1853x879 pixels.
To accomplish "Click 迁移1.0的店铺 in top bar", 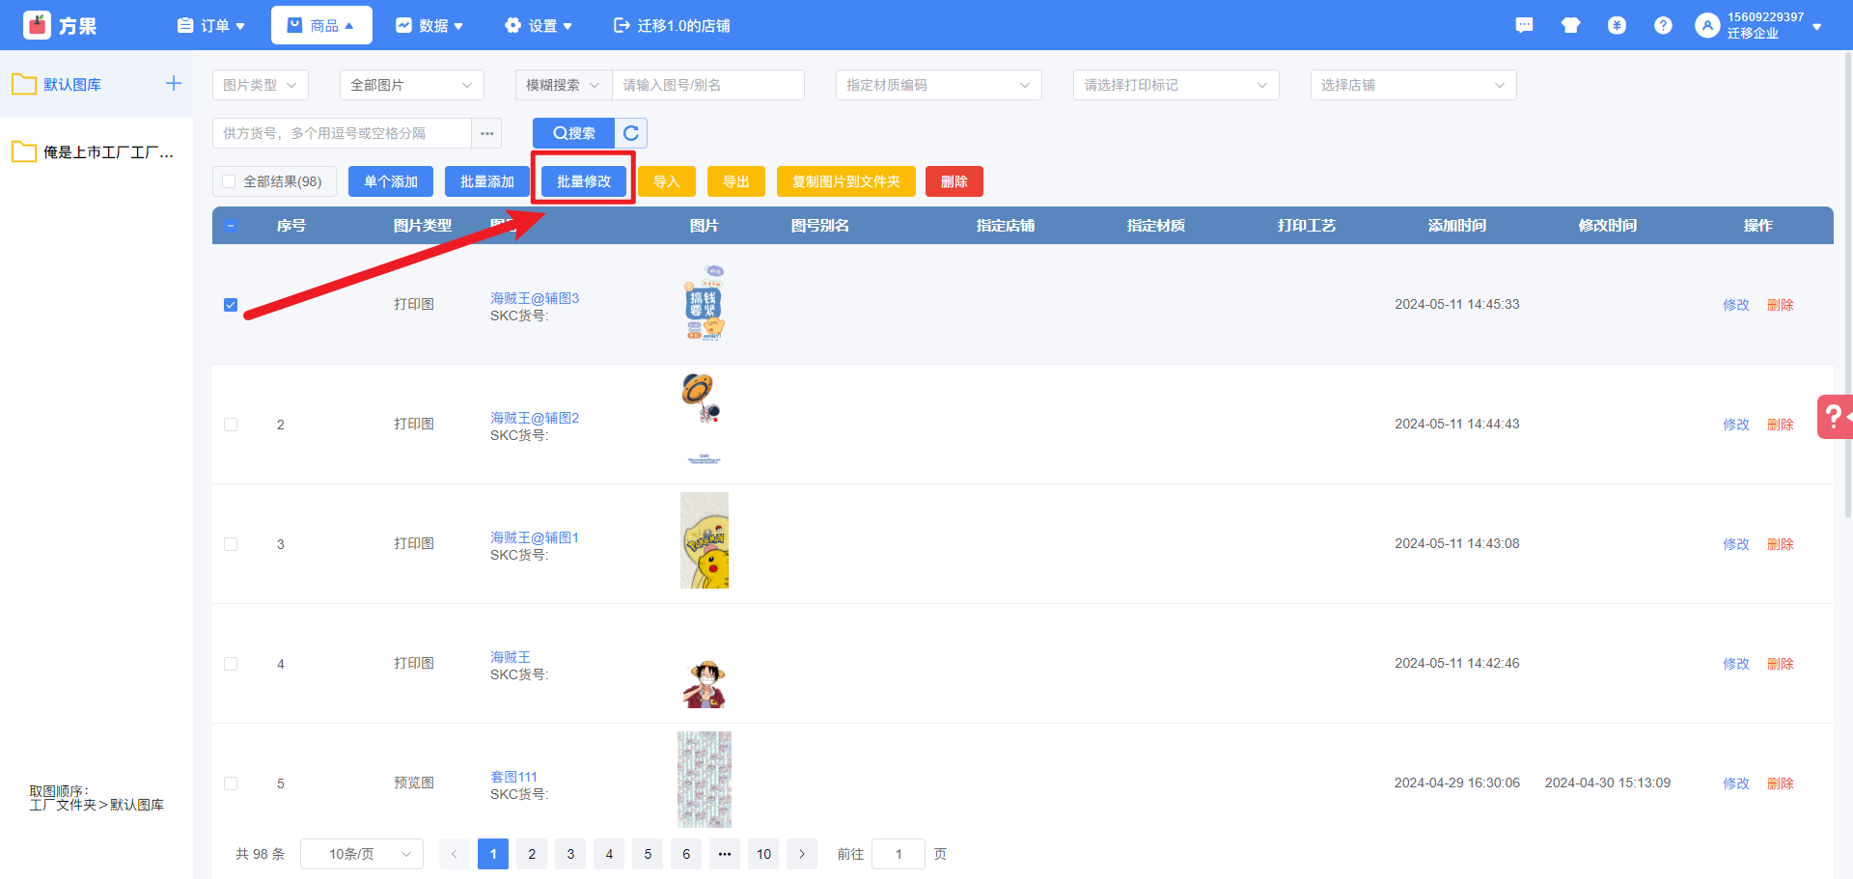I will point(672,25).
